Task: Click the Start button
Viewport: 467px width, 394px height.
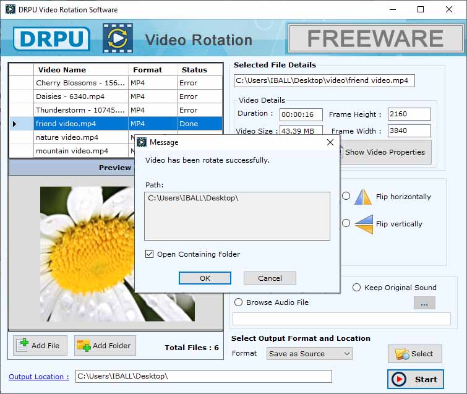Action: (416, 379)
